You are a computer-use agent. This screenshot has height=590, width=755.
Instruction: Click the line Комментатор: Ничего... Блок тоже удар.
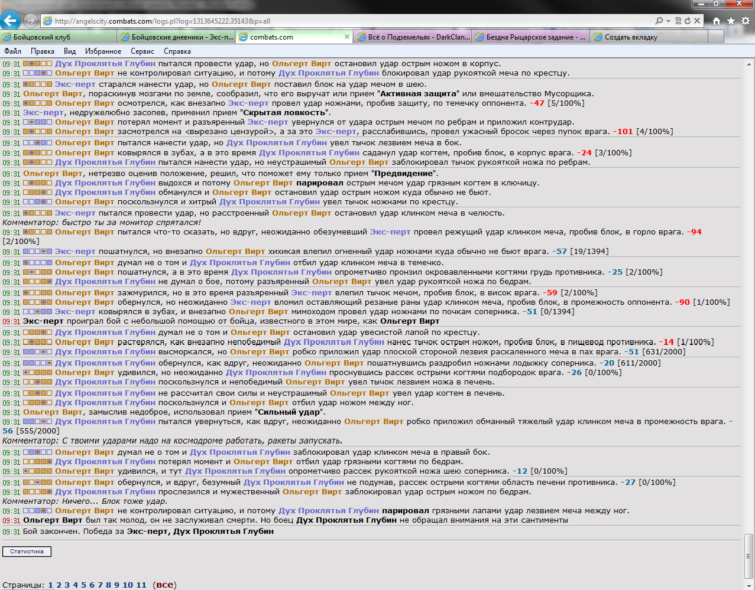85,501
